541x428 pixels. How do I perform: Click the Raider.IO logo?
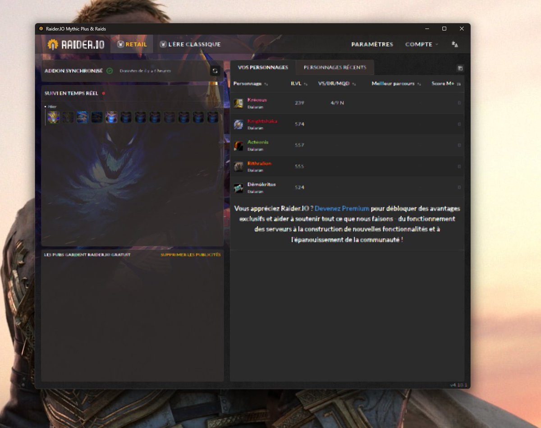point(76,44)
